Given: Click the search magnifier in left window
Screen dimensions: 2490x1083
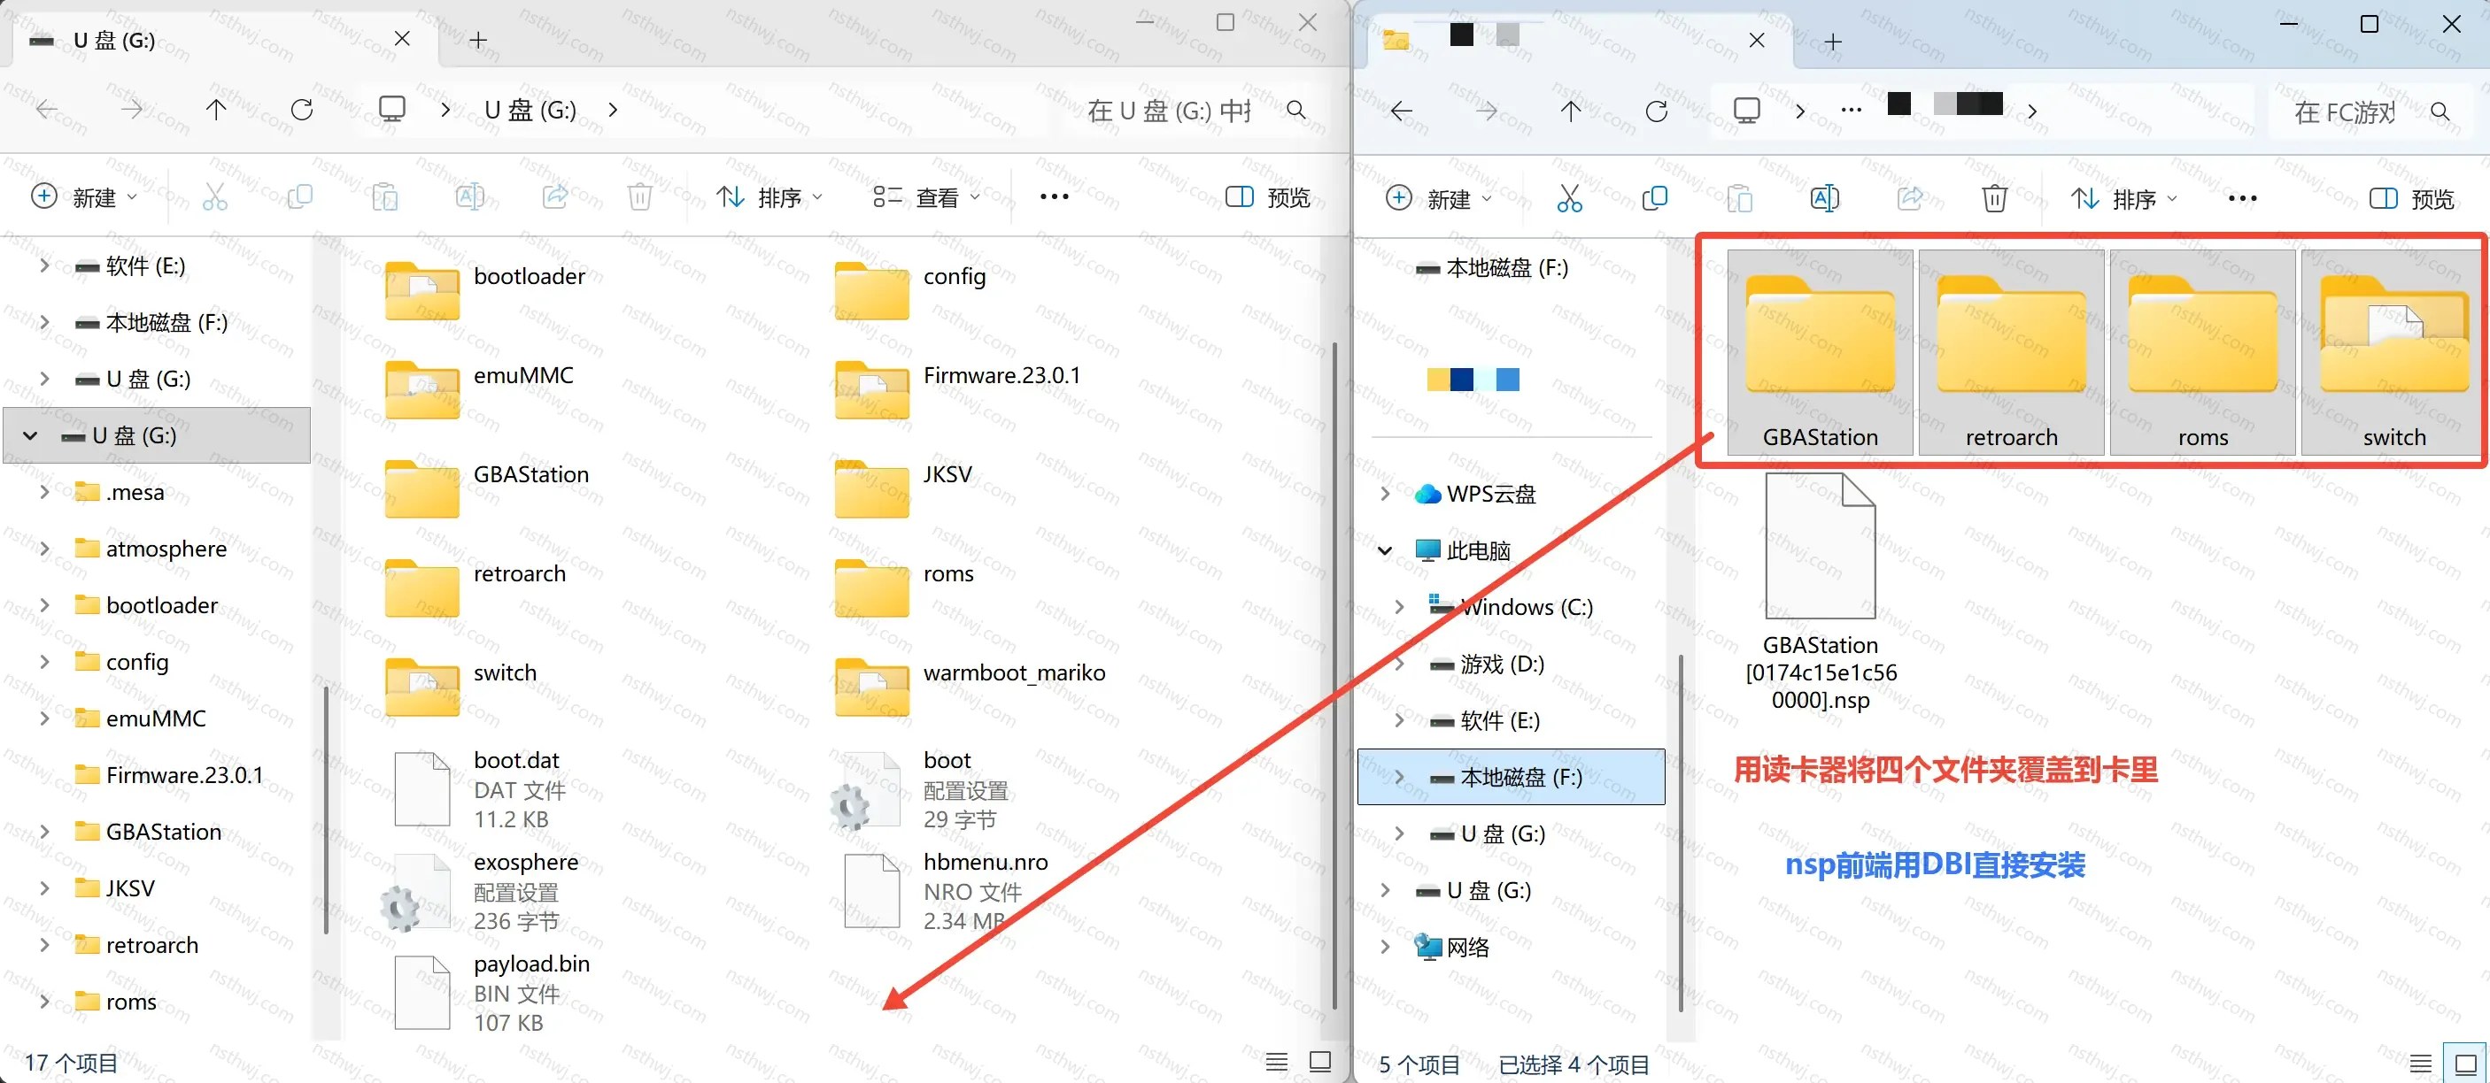Looking at the screenshot, I should click(x=1296, y=110).
